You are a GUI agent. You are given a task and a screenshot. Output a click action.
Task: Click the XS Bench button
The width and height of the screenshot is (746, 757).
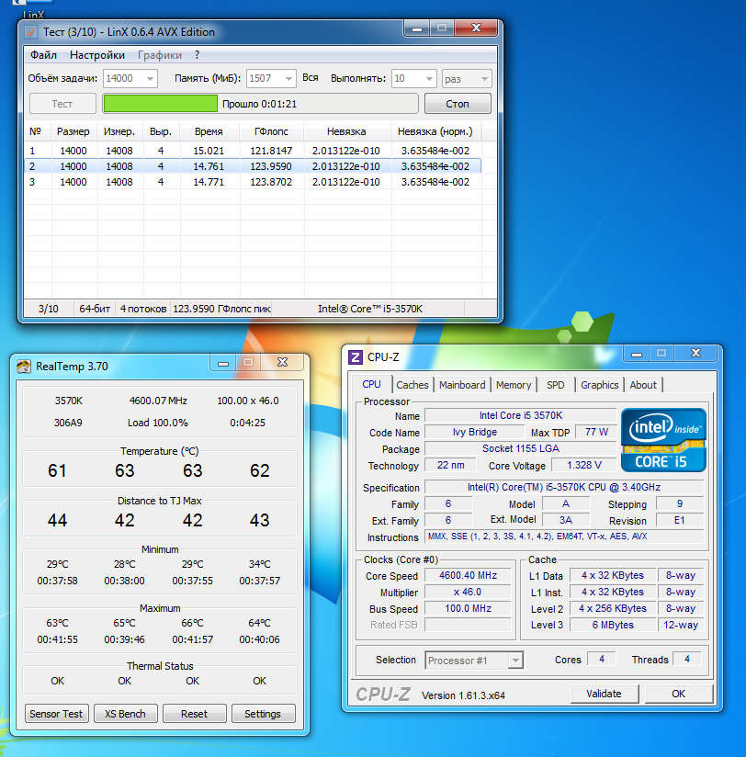pyautogui.click(x=126, y=714)
